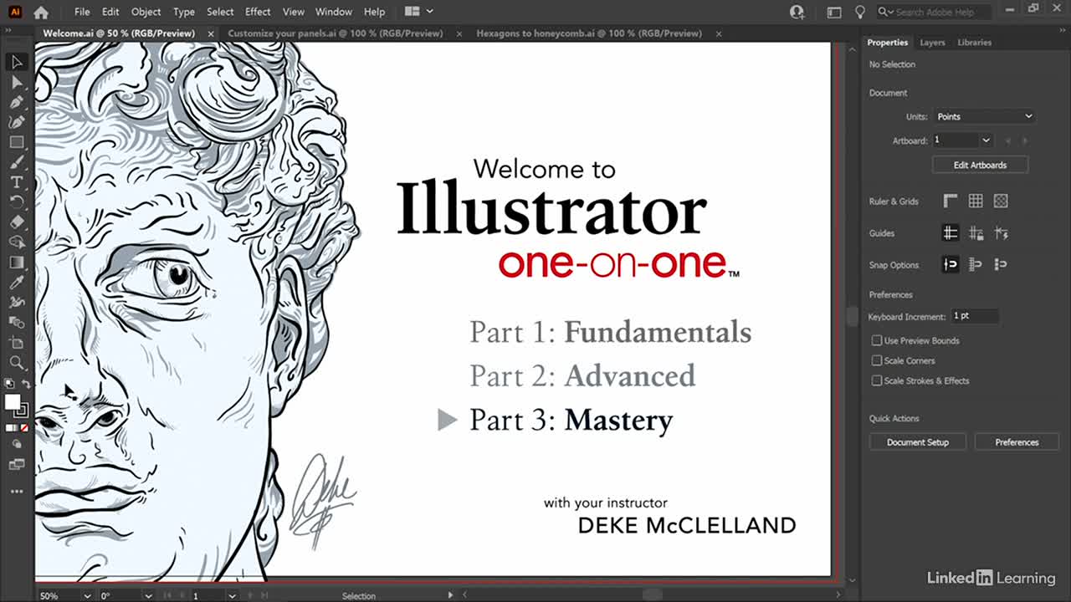Image resolution: width=1071 pixels, height=602 pixels.
Task: Open the Edit Toolbar three-dots button
Action: pyautogui.click(x=16, y=492)
